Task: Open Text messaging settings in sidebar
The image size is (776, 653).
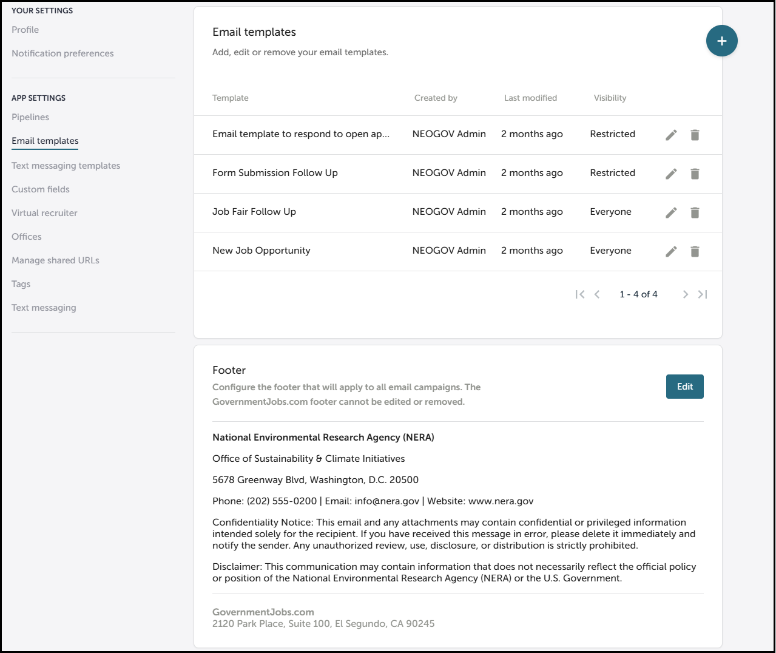Action: [44, 308]
